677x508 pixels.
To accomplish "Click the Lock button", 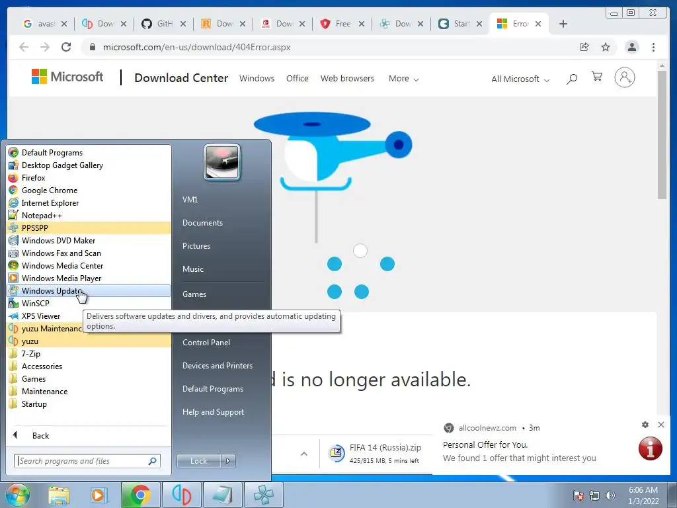I will point(198,461).
